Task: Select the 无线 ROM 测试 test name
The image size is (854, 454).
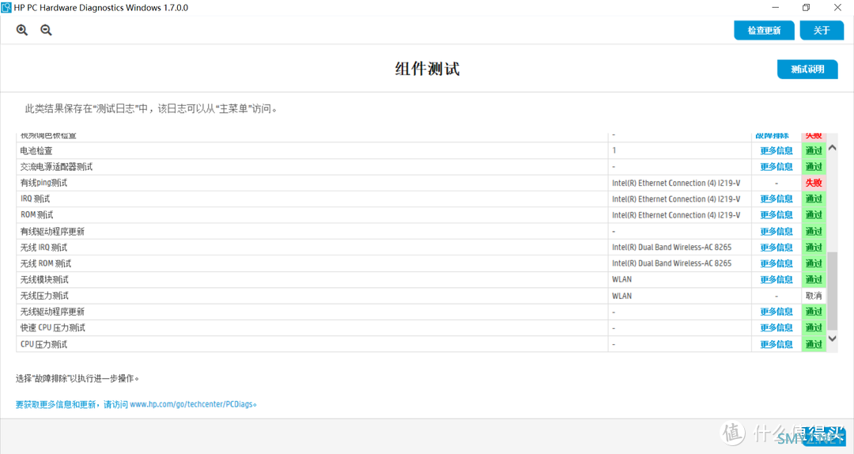Action: 46,263
